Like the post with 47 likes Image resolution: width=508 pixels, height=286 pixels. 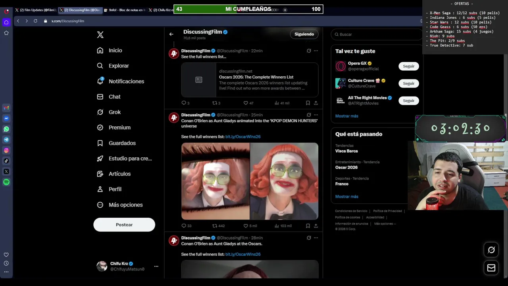(x=246, y=103)
